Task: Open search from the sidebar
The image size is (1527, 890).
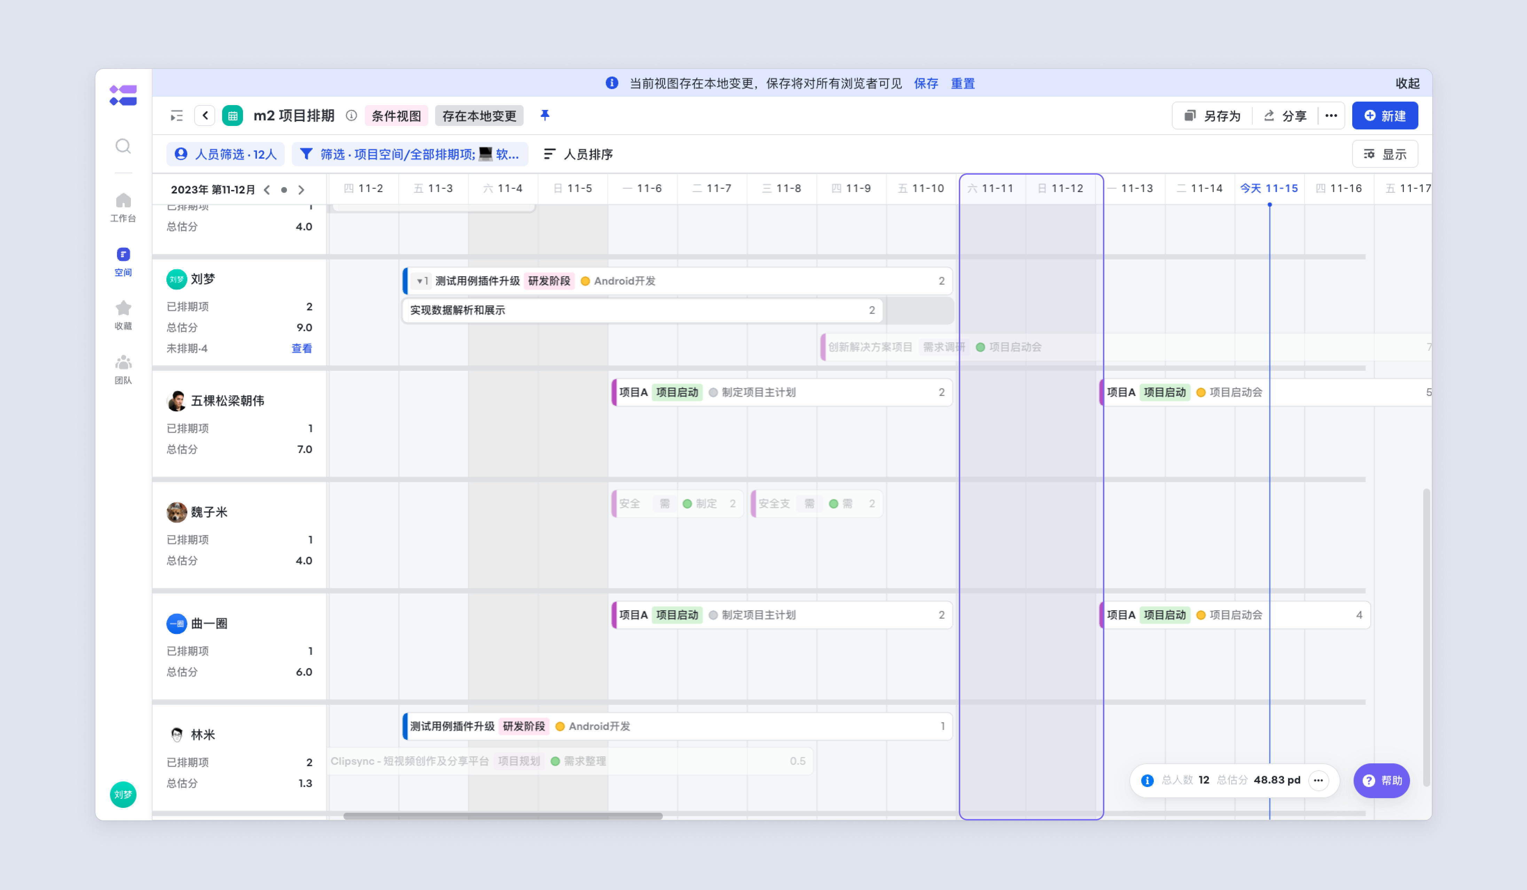Action: (123, 146)
